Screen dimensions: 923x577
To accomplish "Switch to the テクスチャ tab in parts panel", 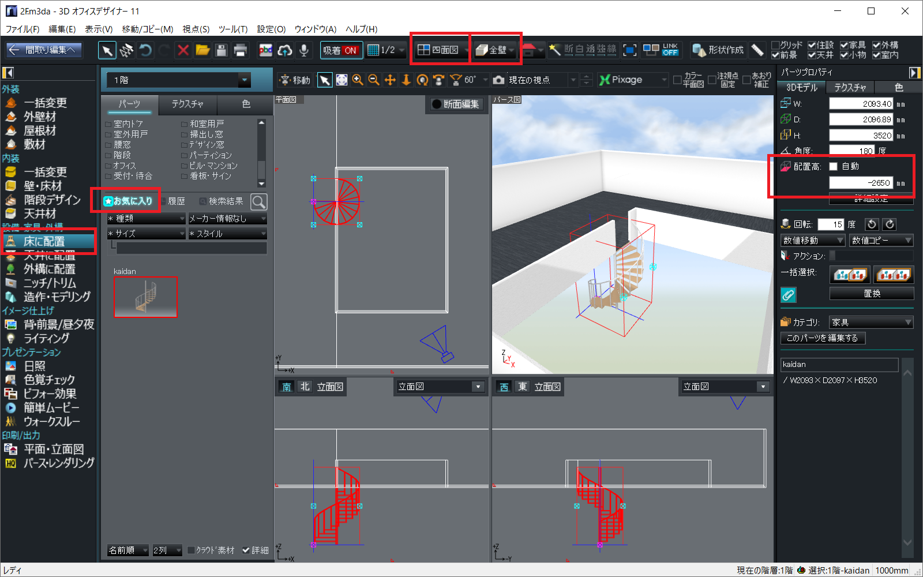I will coord(187,104).
